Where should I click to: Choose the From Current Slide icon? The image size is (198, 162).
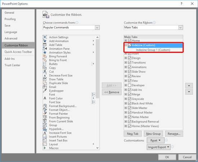click(x=45, y=121)
